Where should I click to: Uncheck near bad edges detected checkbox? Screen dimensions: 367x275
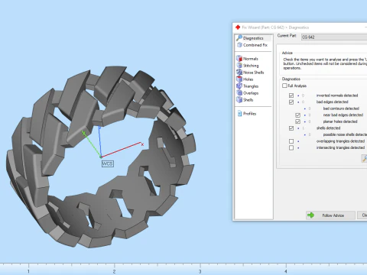(297, 115)
